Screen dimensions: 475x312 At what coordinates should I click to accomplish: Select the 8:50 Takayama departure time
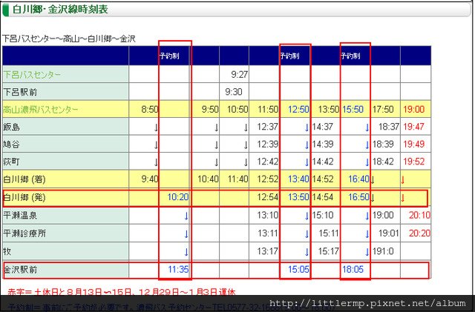150,109
